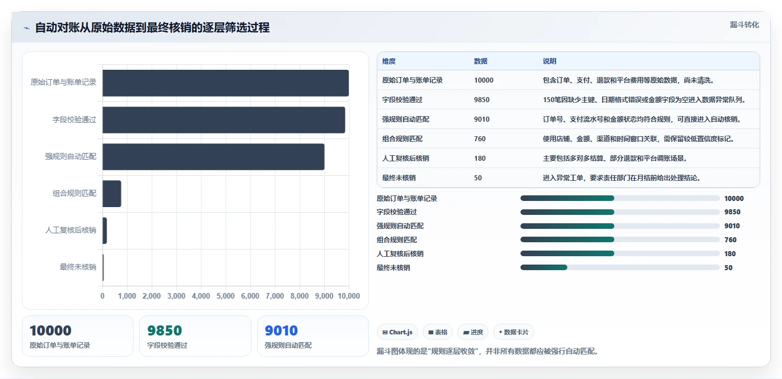Click the 字段校验通过 chart bar
This screenshot has height=379, width=782.
coord(224,119)
